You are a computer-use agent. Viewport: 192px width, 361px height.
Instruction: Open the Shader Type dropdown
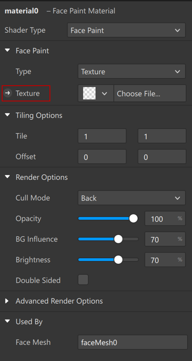coord(126,30)
